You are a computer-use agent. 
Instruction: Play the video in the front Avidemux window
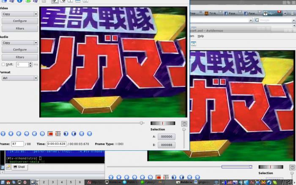[3, 134]
